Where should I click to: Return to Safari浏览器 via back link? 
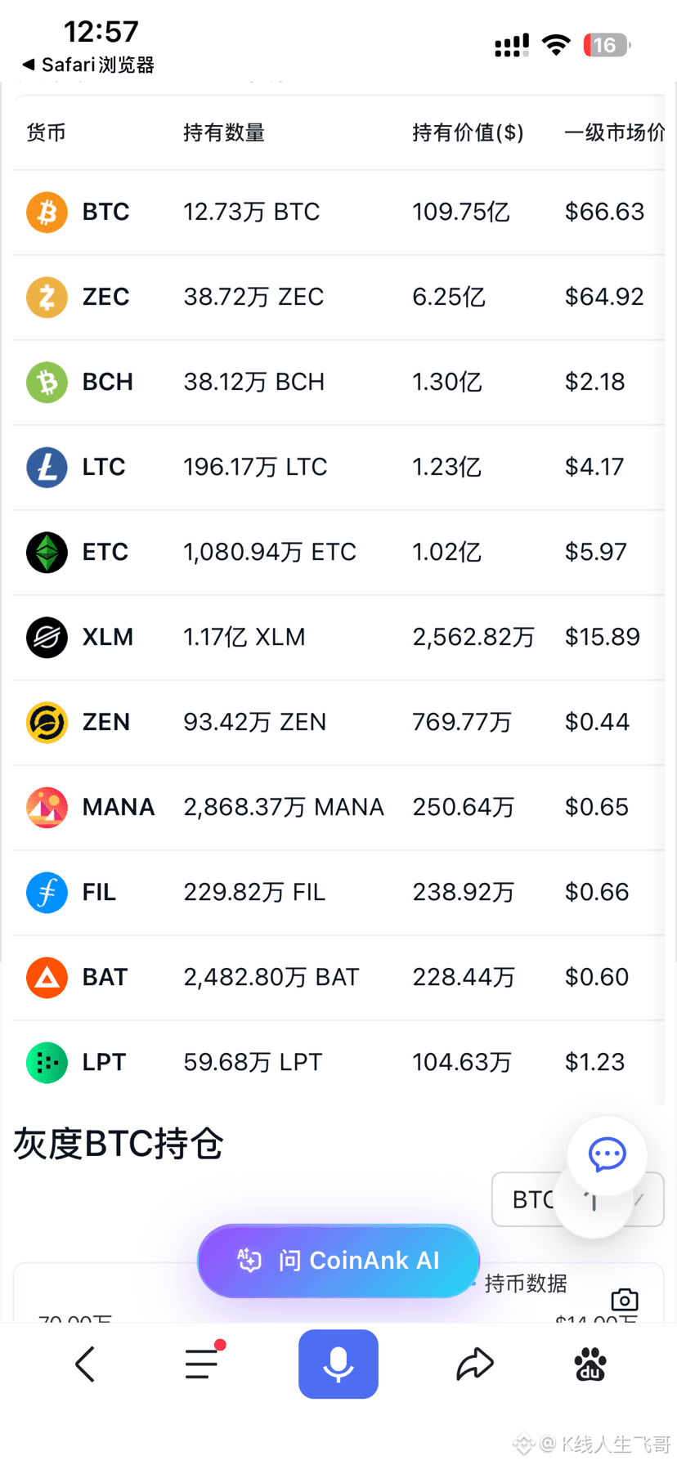point(88,65)
